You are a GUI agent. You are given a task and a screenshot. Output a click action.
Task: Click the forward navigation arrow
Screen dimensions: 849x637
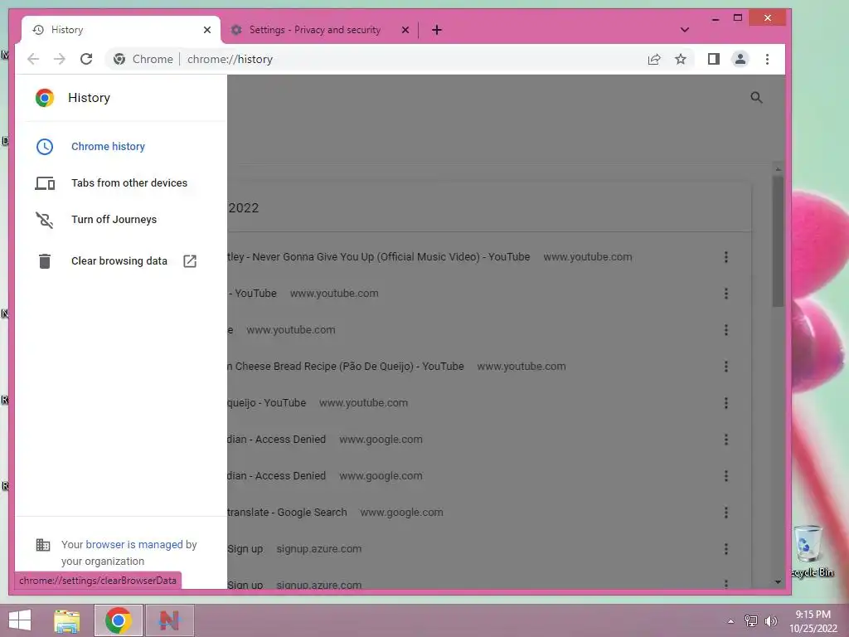click(x=60, y=59)
